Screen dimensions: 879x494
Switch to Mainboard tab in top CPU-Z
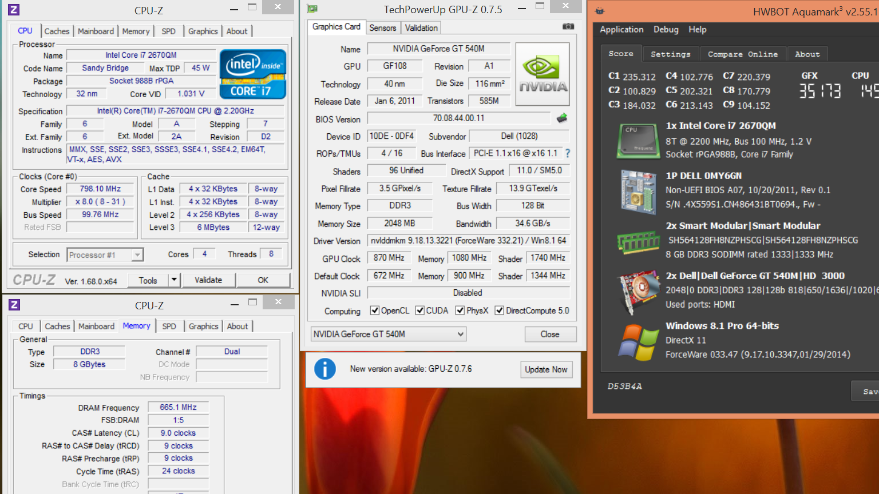96,31
